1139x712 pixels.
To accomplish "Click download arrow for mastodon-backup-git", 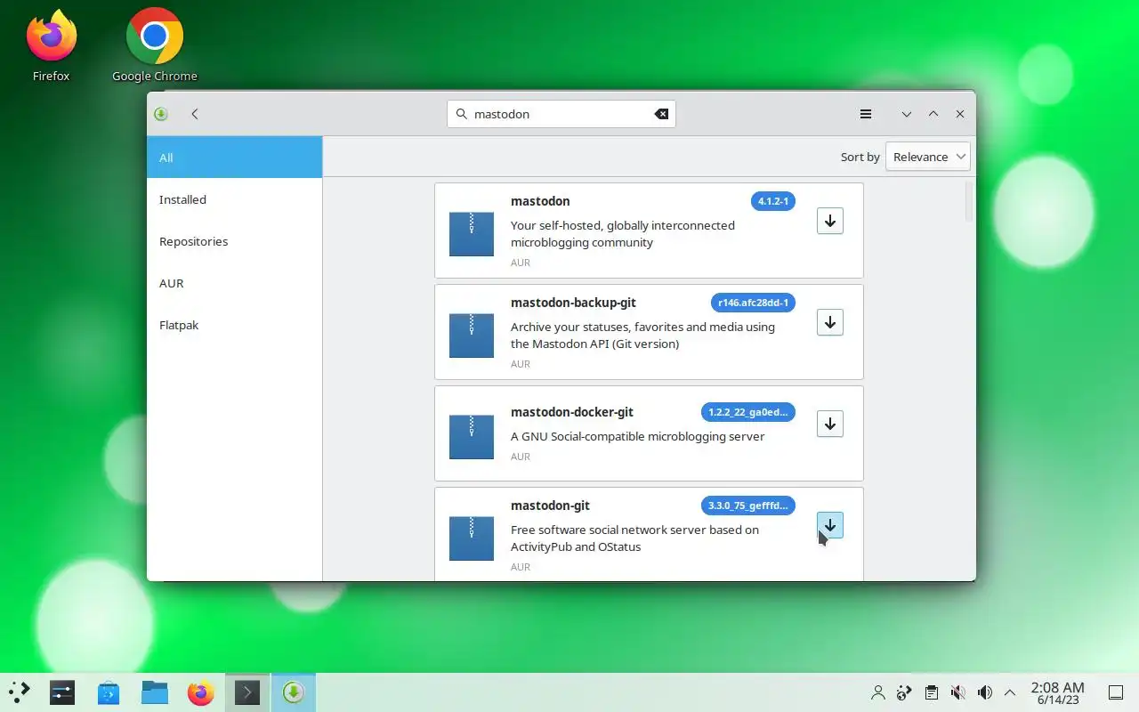I will (x=829, y=323).
